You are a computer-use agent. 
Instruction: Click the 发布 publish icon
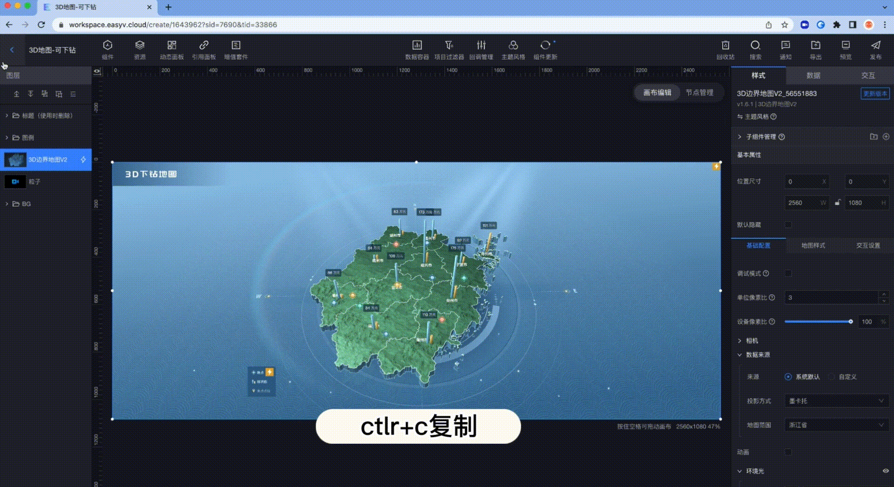coord(876,45)
